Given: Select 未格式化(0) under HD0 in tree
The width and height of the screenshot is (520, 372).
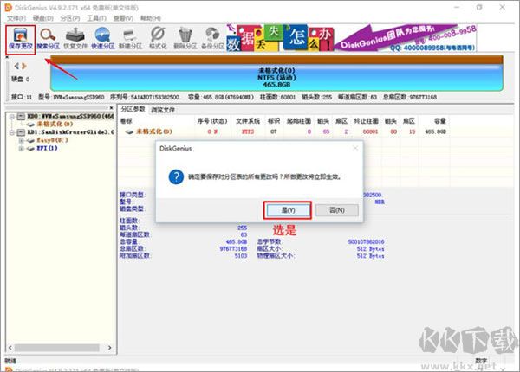Looking at the screenshot, I should (55, 124).
